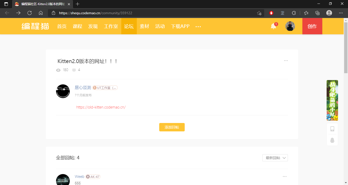Open 下载APP navigation item
348x185 pixels.
(x=180, y=26)
